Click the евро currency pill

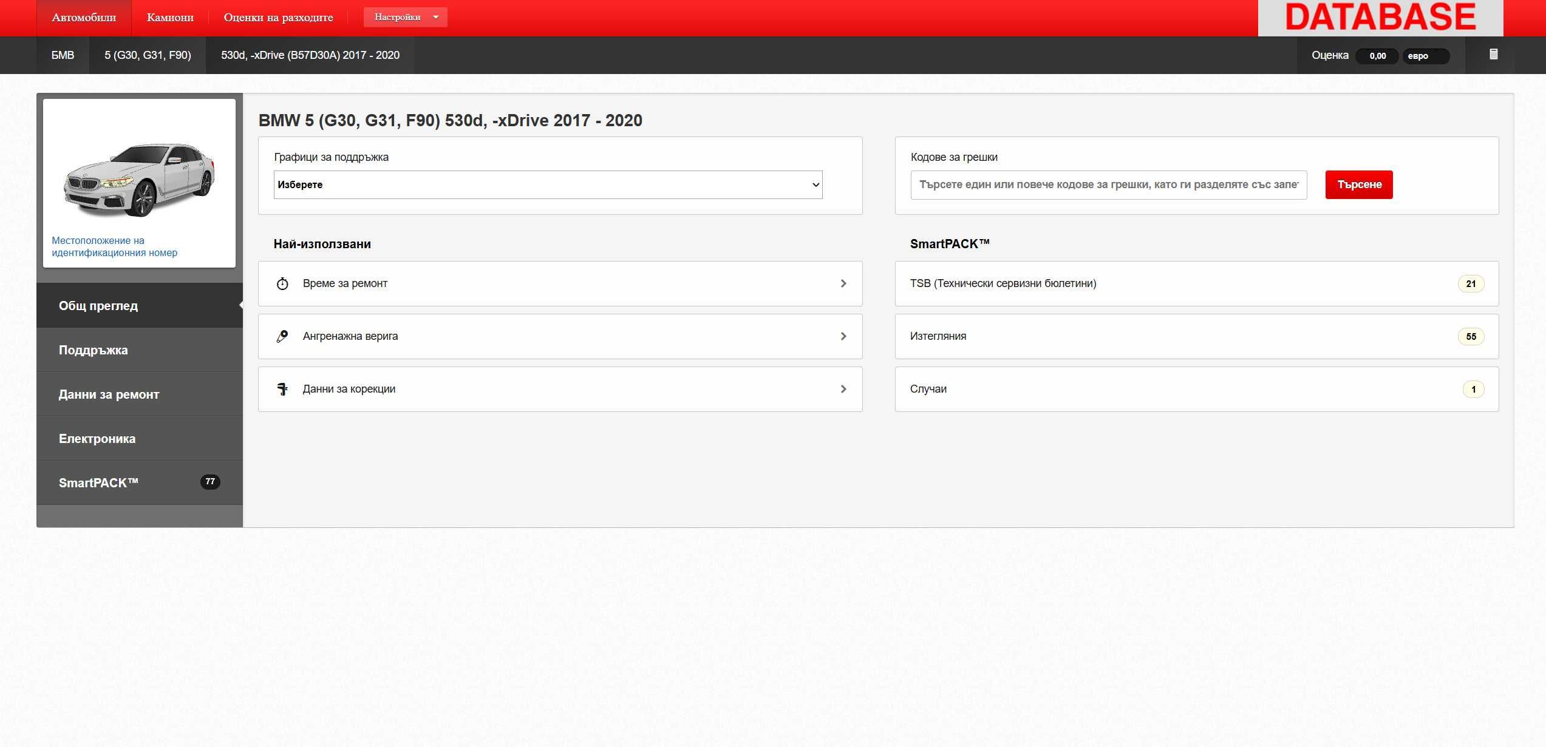pyautogui.click(x=1425, y=56)
